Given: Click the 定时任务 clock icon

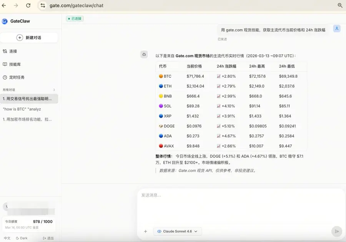Looking at the screenshot, I should tap(5, 77).
